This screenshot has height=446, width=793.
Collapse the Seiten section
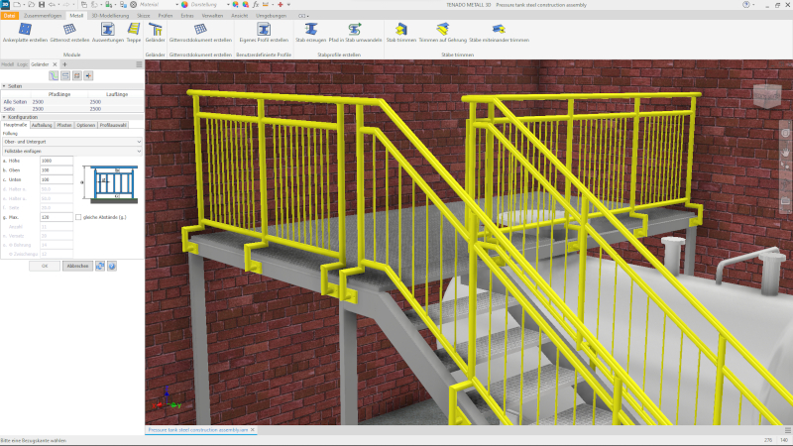point(4,86)
